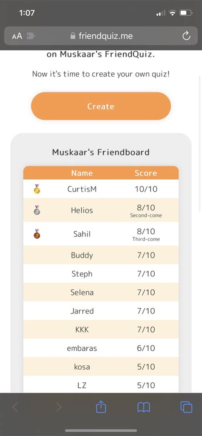This screenshot has height=436, width=202.
Task: Tap the Muskaar's Friendboard heading
Action: click(x=101, y=152)
